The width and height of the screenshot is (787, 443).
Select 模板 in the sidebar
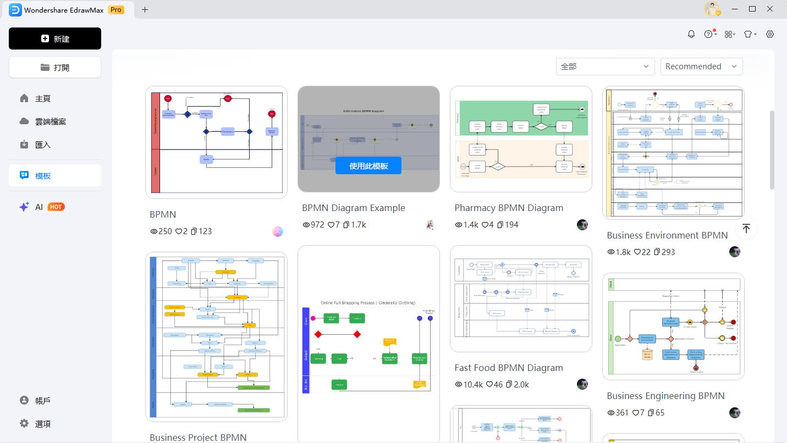55,176
